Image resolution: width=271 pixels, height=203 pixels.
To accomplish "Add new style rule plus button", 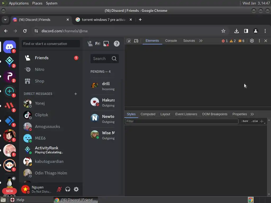I will (262, 121).
